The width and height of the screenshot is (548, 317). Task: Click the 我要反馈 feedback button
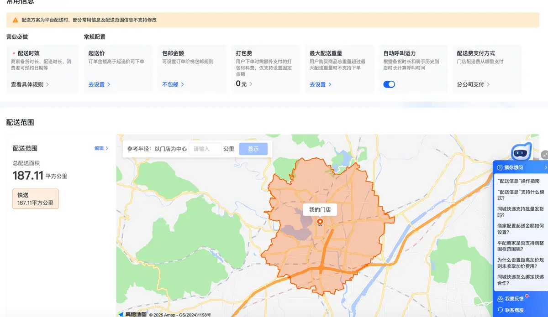pyautogui.click(x=511, y=299)
